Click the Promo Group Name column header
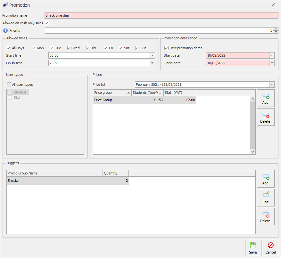The width and height of the screenshot is (281, 258). click(x=54, y=173)
